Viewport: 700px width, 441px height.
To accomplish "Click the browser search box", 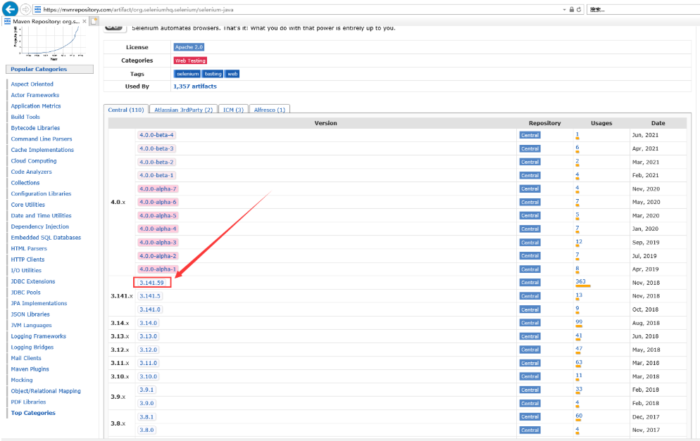I will [643, 9].
